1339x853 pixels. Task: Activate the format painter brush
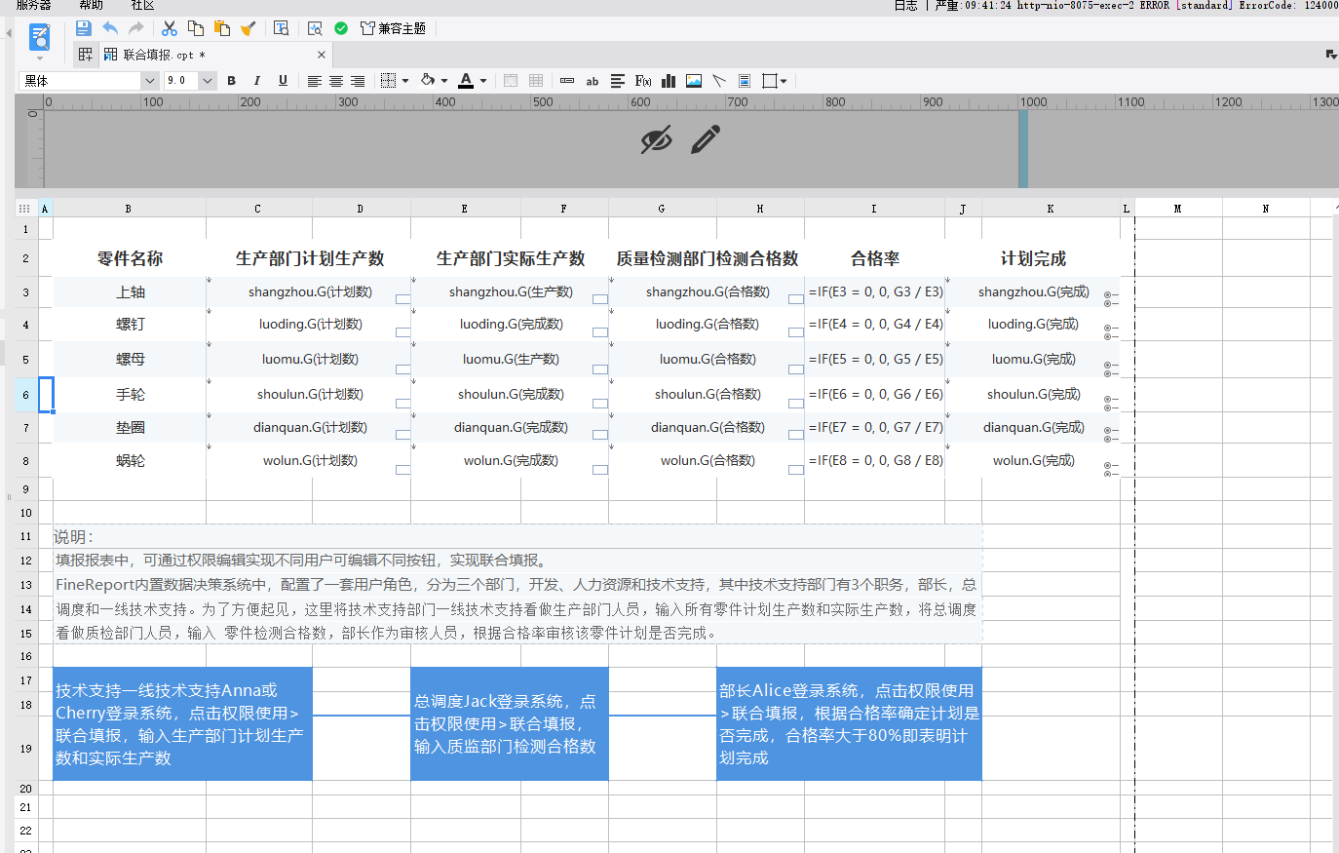tap(249, 28)
